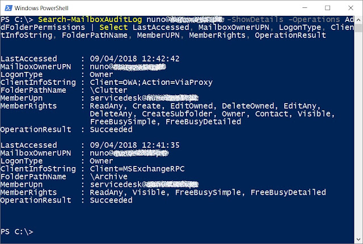Click the \Archive folder path value

tap(108, 177)
